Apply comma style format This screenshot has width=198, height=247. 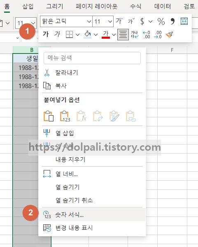point(172,21)
